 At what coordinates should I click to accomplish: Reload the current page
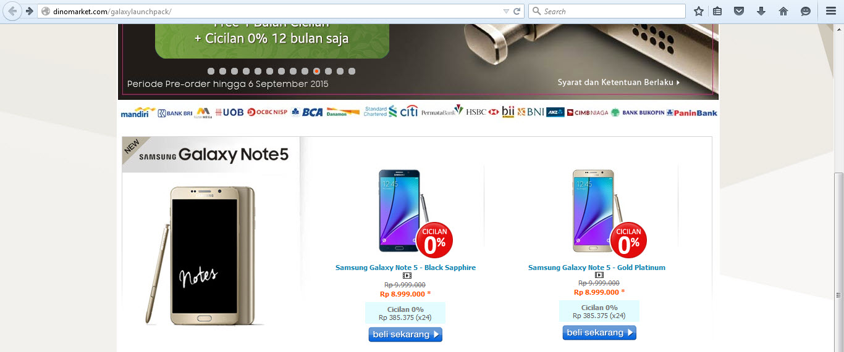click(517, 11)
